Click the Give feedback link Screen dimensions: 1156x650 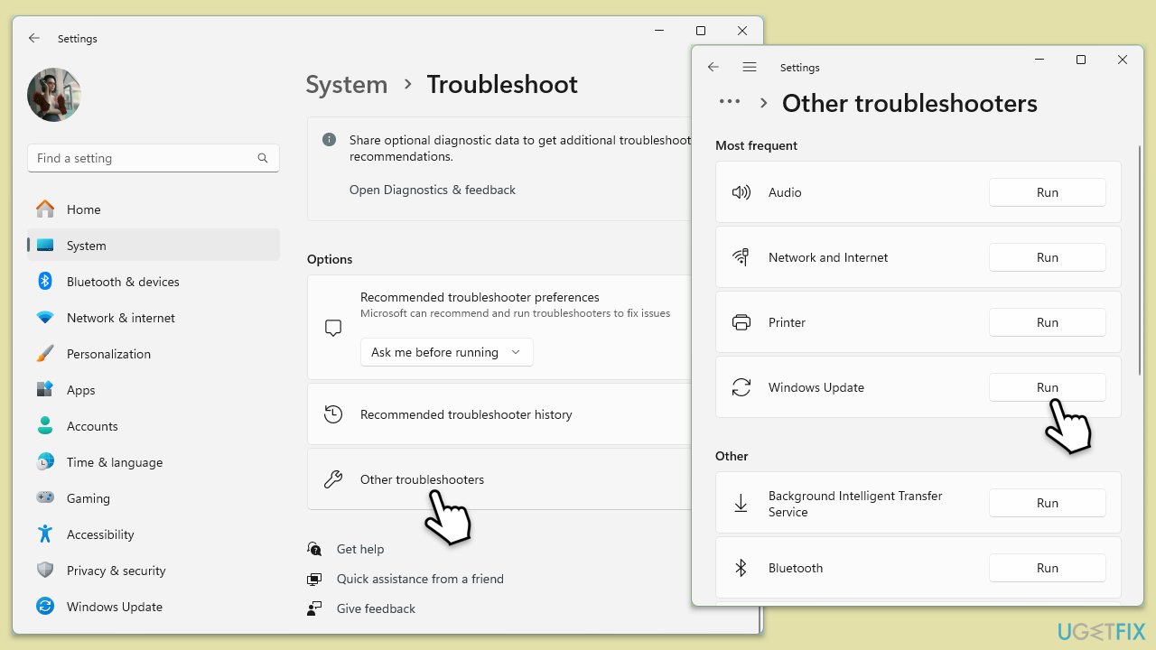[x=376, y=608]
